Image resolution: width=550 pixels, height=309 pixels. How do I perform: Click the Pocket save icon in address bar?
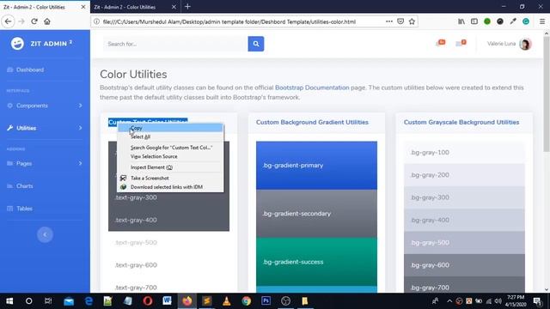tap(400, 21)
